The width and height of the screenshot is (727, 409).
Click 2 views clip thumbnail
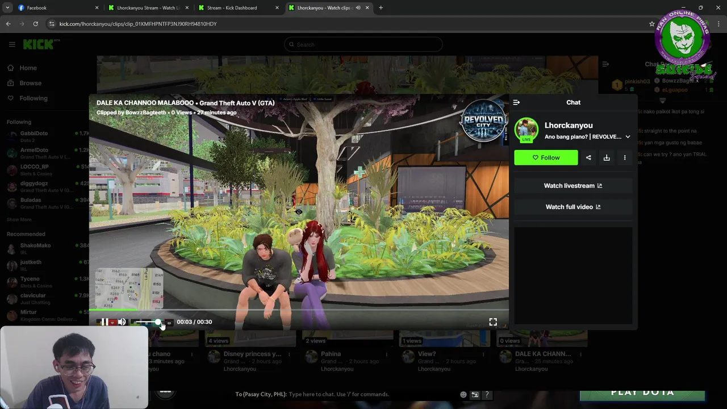click(x=348, y=339)
